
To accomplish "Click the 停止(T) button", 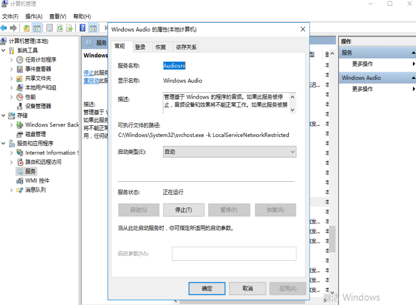I will click(183, 210).
